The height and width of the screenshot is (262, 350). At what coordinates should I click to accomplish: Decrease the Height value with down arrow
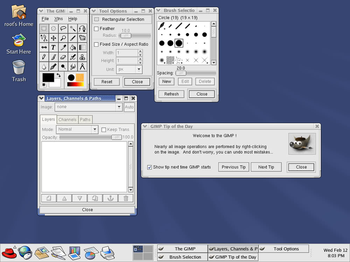click(140, 63)
